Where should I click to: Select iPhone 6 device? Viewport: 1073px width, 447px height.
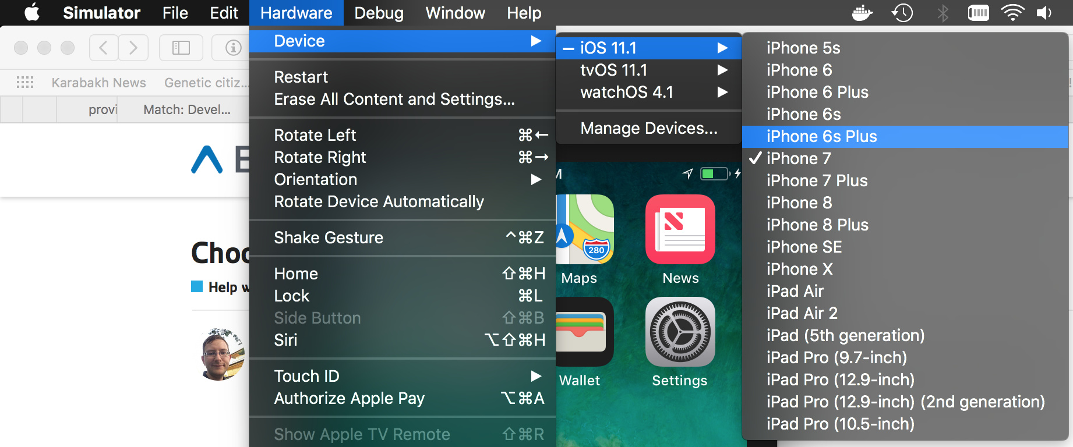905,70
